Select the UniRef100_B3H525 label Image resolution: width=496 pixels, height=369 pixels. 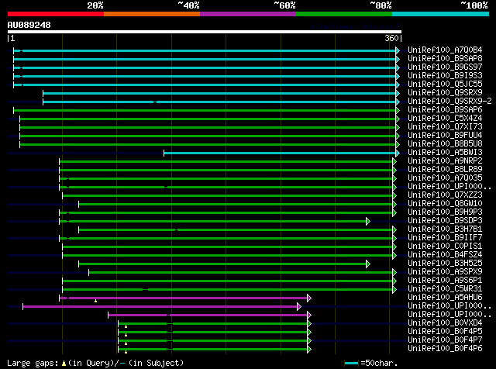[445, 264]
